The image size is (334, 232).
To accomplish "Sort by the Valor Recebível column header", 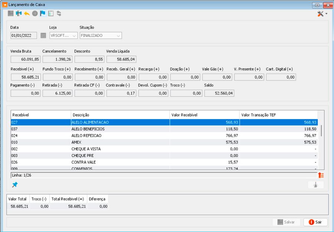I will [x=204, y=115].
